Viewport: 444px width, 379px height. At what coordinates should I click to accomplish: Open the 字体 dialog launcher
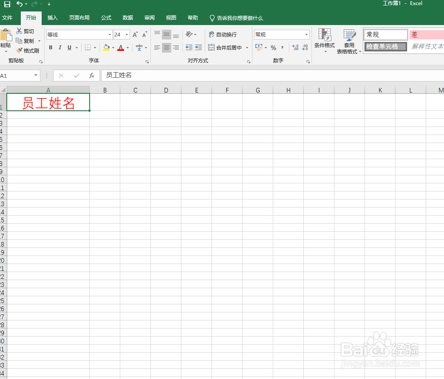click(x=147, y=62)
